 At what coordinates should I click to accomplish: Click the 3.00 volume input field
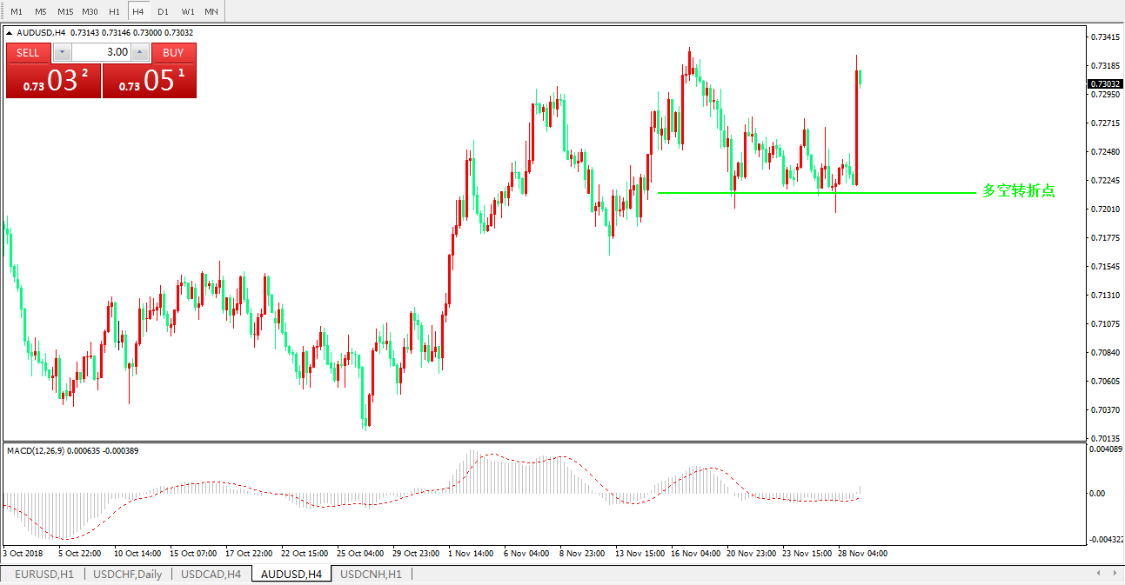coord(101,52)
